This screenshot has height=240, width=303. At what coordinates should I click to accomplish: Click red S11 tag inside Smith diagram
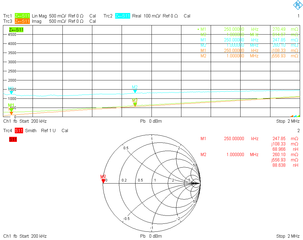click(x=13, y=140)
